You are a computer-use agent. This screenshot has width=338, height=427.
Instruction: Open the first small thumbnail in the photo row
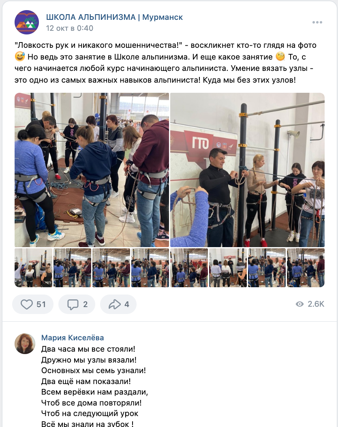pos(34,268)
